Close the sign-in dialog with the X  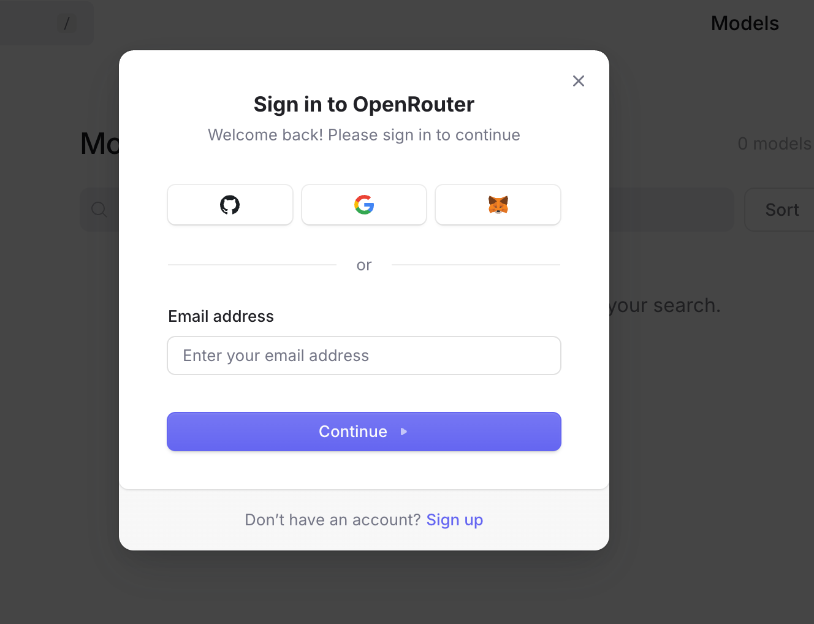click(579, 81)
